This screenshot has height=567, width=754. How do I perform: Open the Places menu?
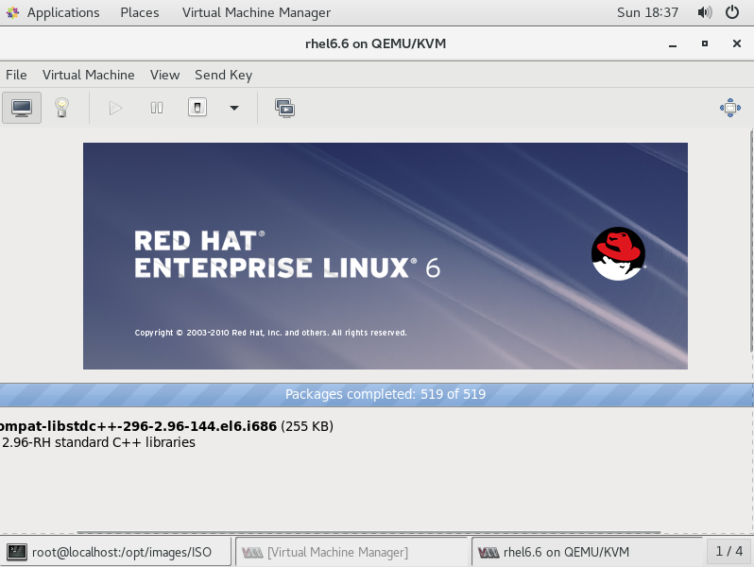(x=140, y=12)
